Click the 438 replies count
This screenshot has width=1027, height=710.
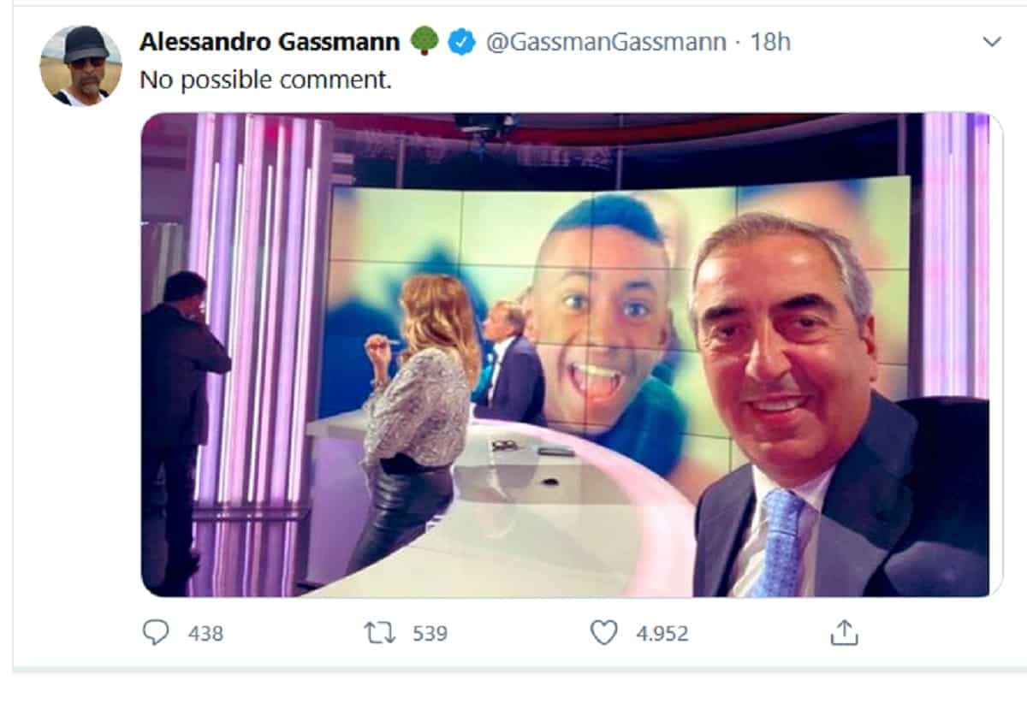pos(205,633)
